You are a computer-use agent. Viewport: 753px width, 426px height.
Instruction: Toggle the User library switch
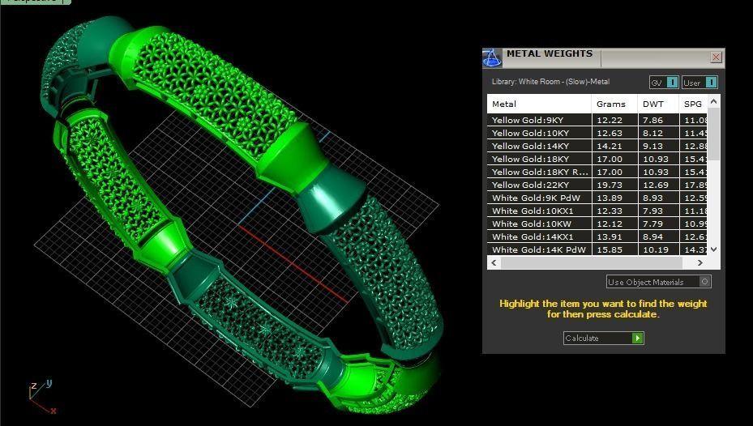coord(700,83)
